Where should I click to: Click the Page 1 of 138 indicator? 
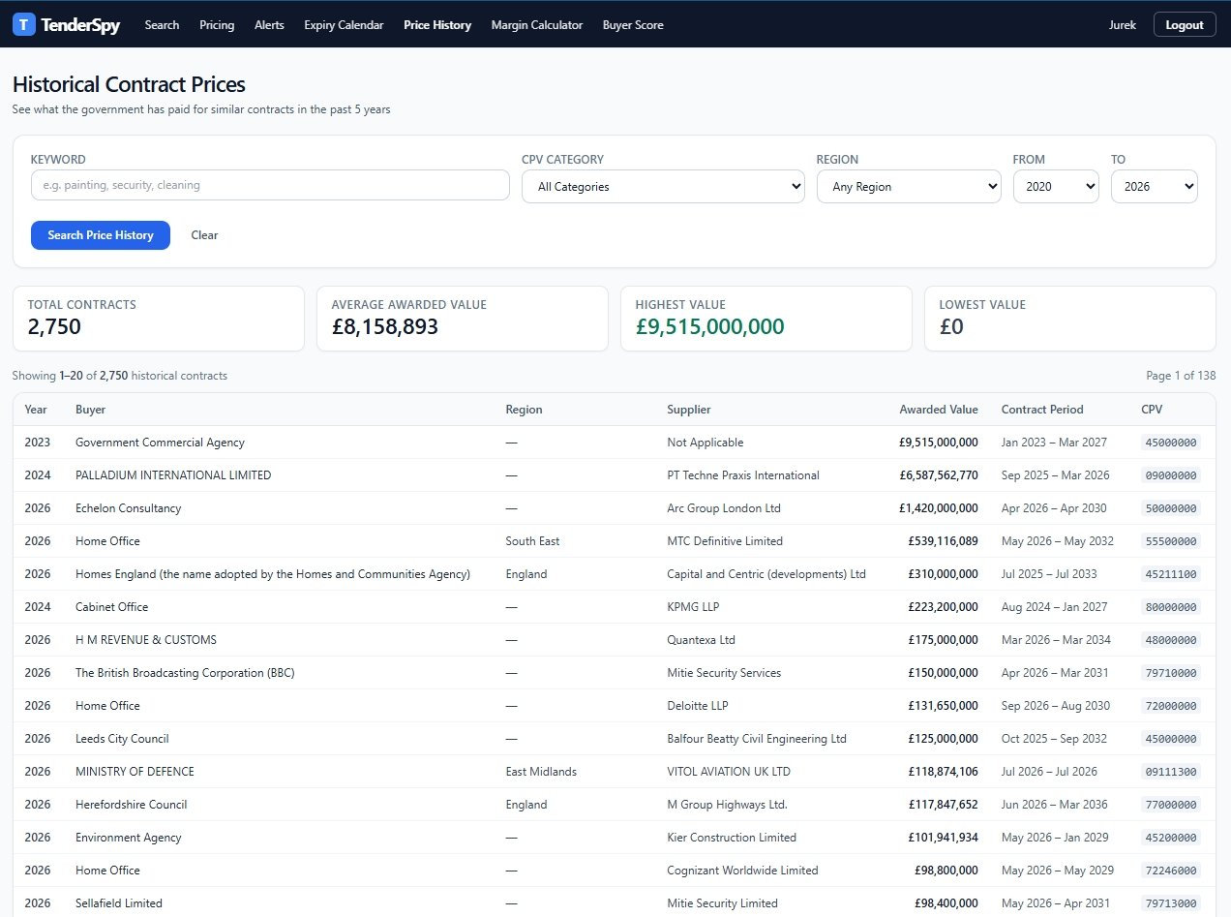pos(1181,376)
